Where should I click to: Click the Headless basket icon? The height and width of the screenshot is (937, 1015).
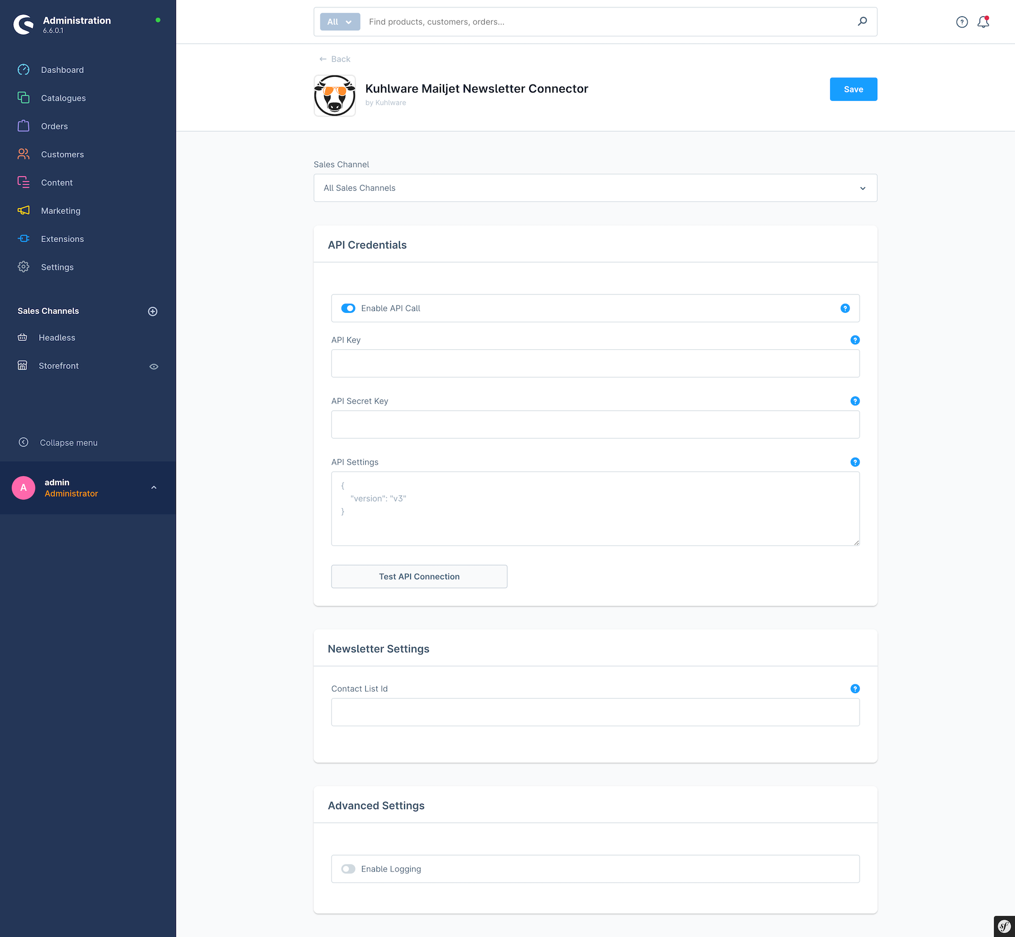[22, 337]
